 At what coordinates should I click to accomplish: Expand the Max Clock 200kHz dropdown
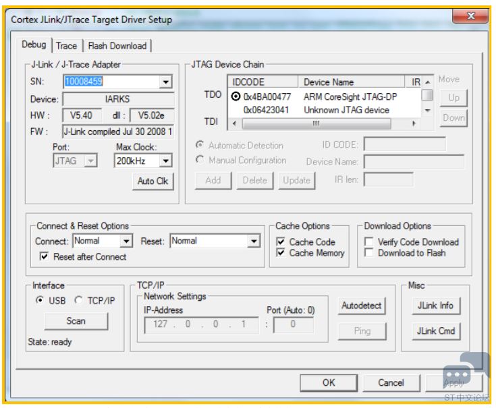[165, 161]
